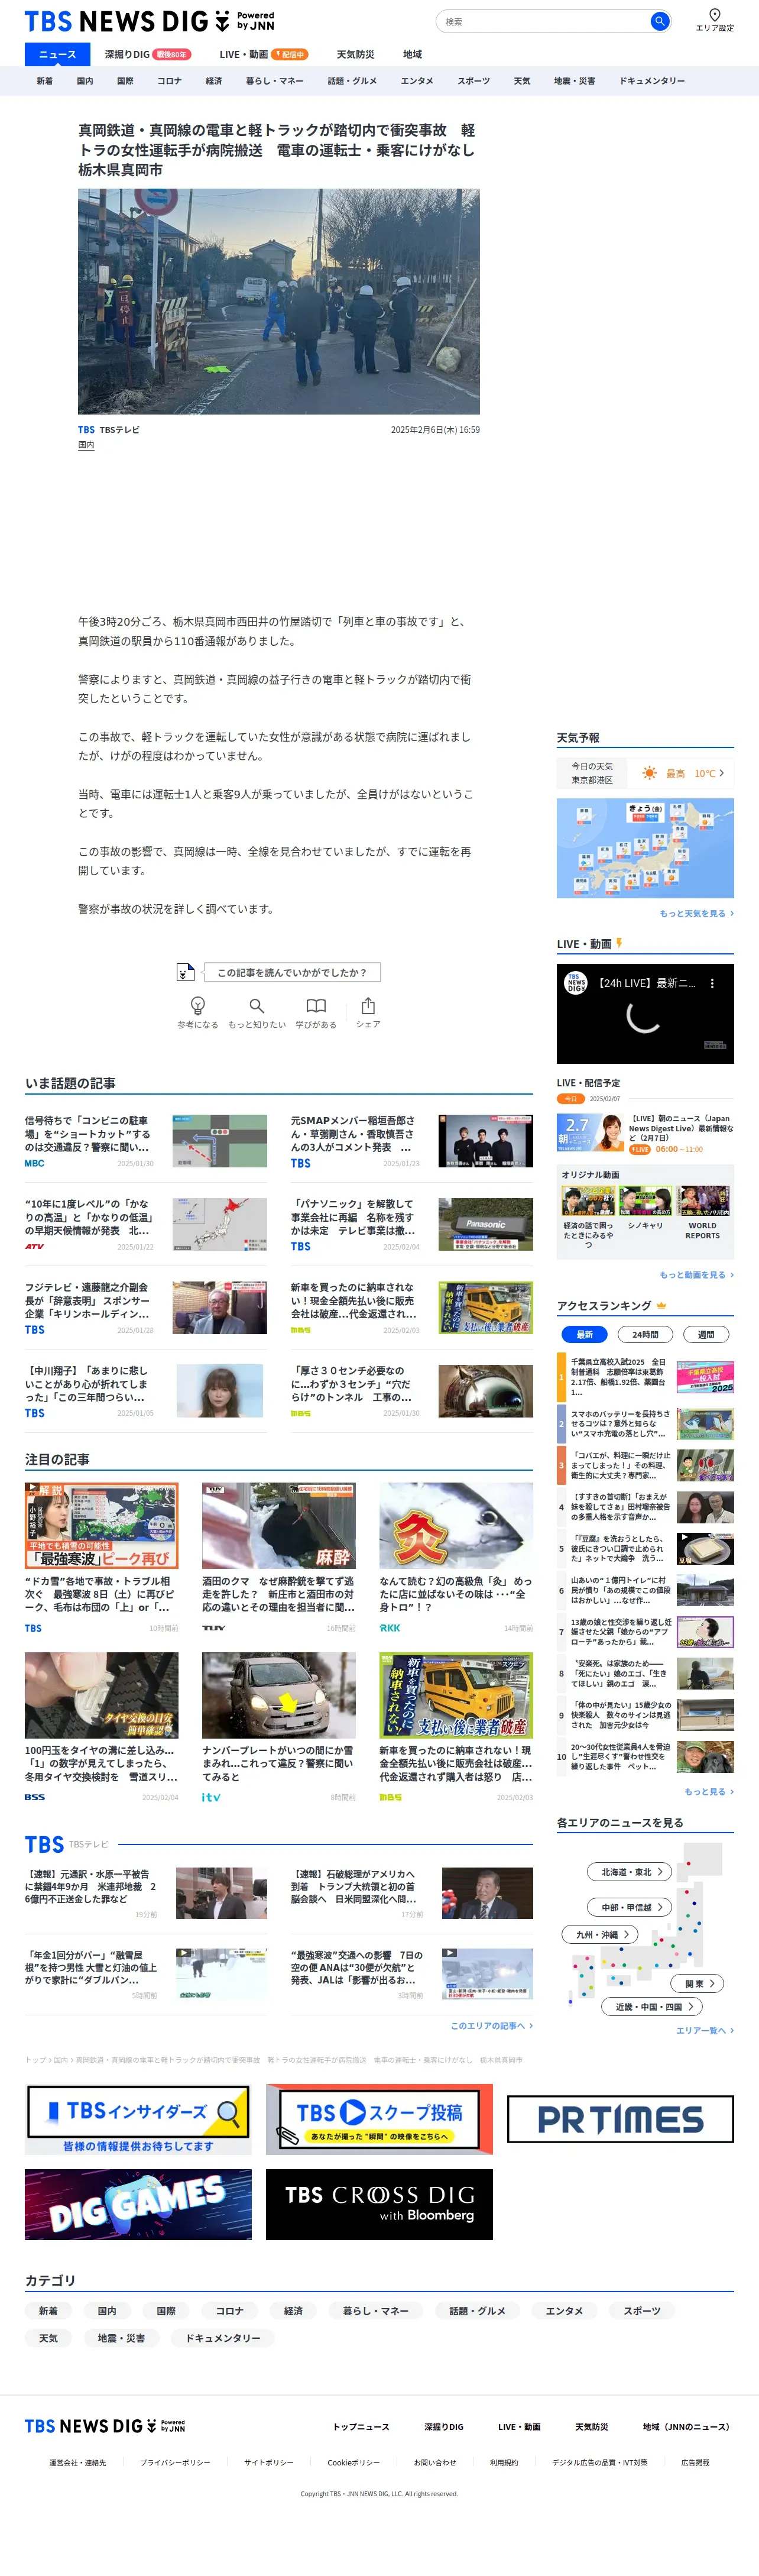Image resolution: width=759 pixels, height=2576 pixels.
Task: Click the 利用規約 footer link
Action: pos(504,2462)
